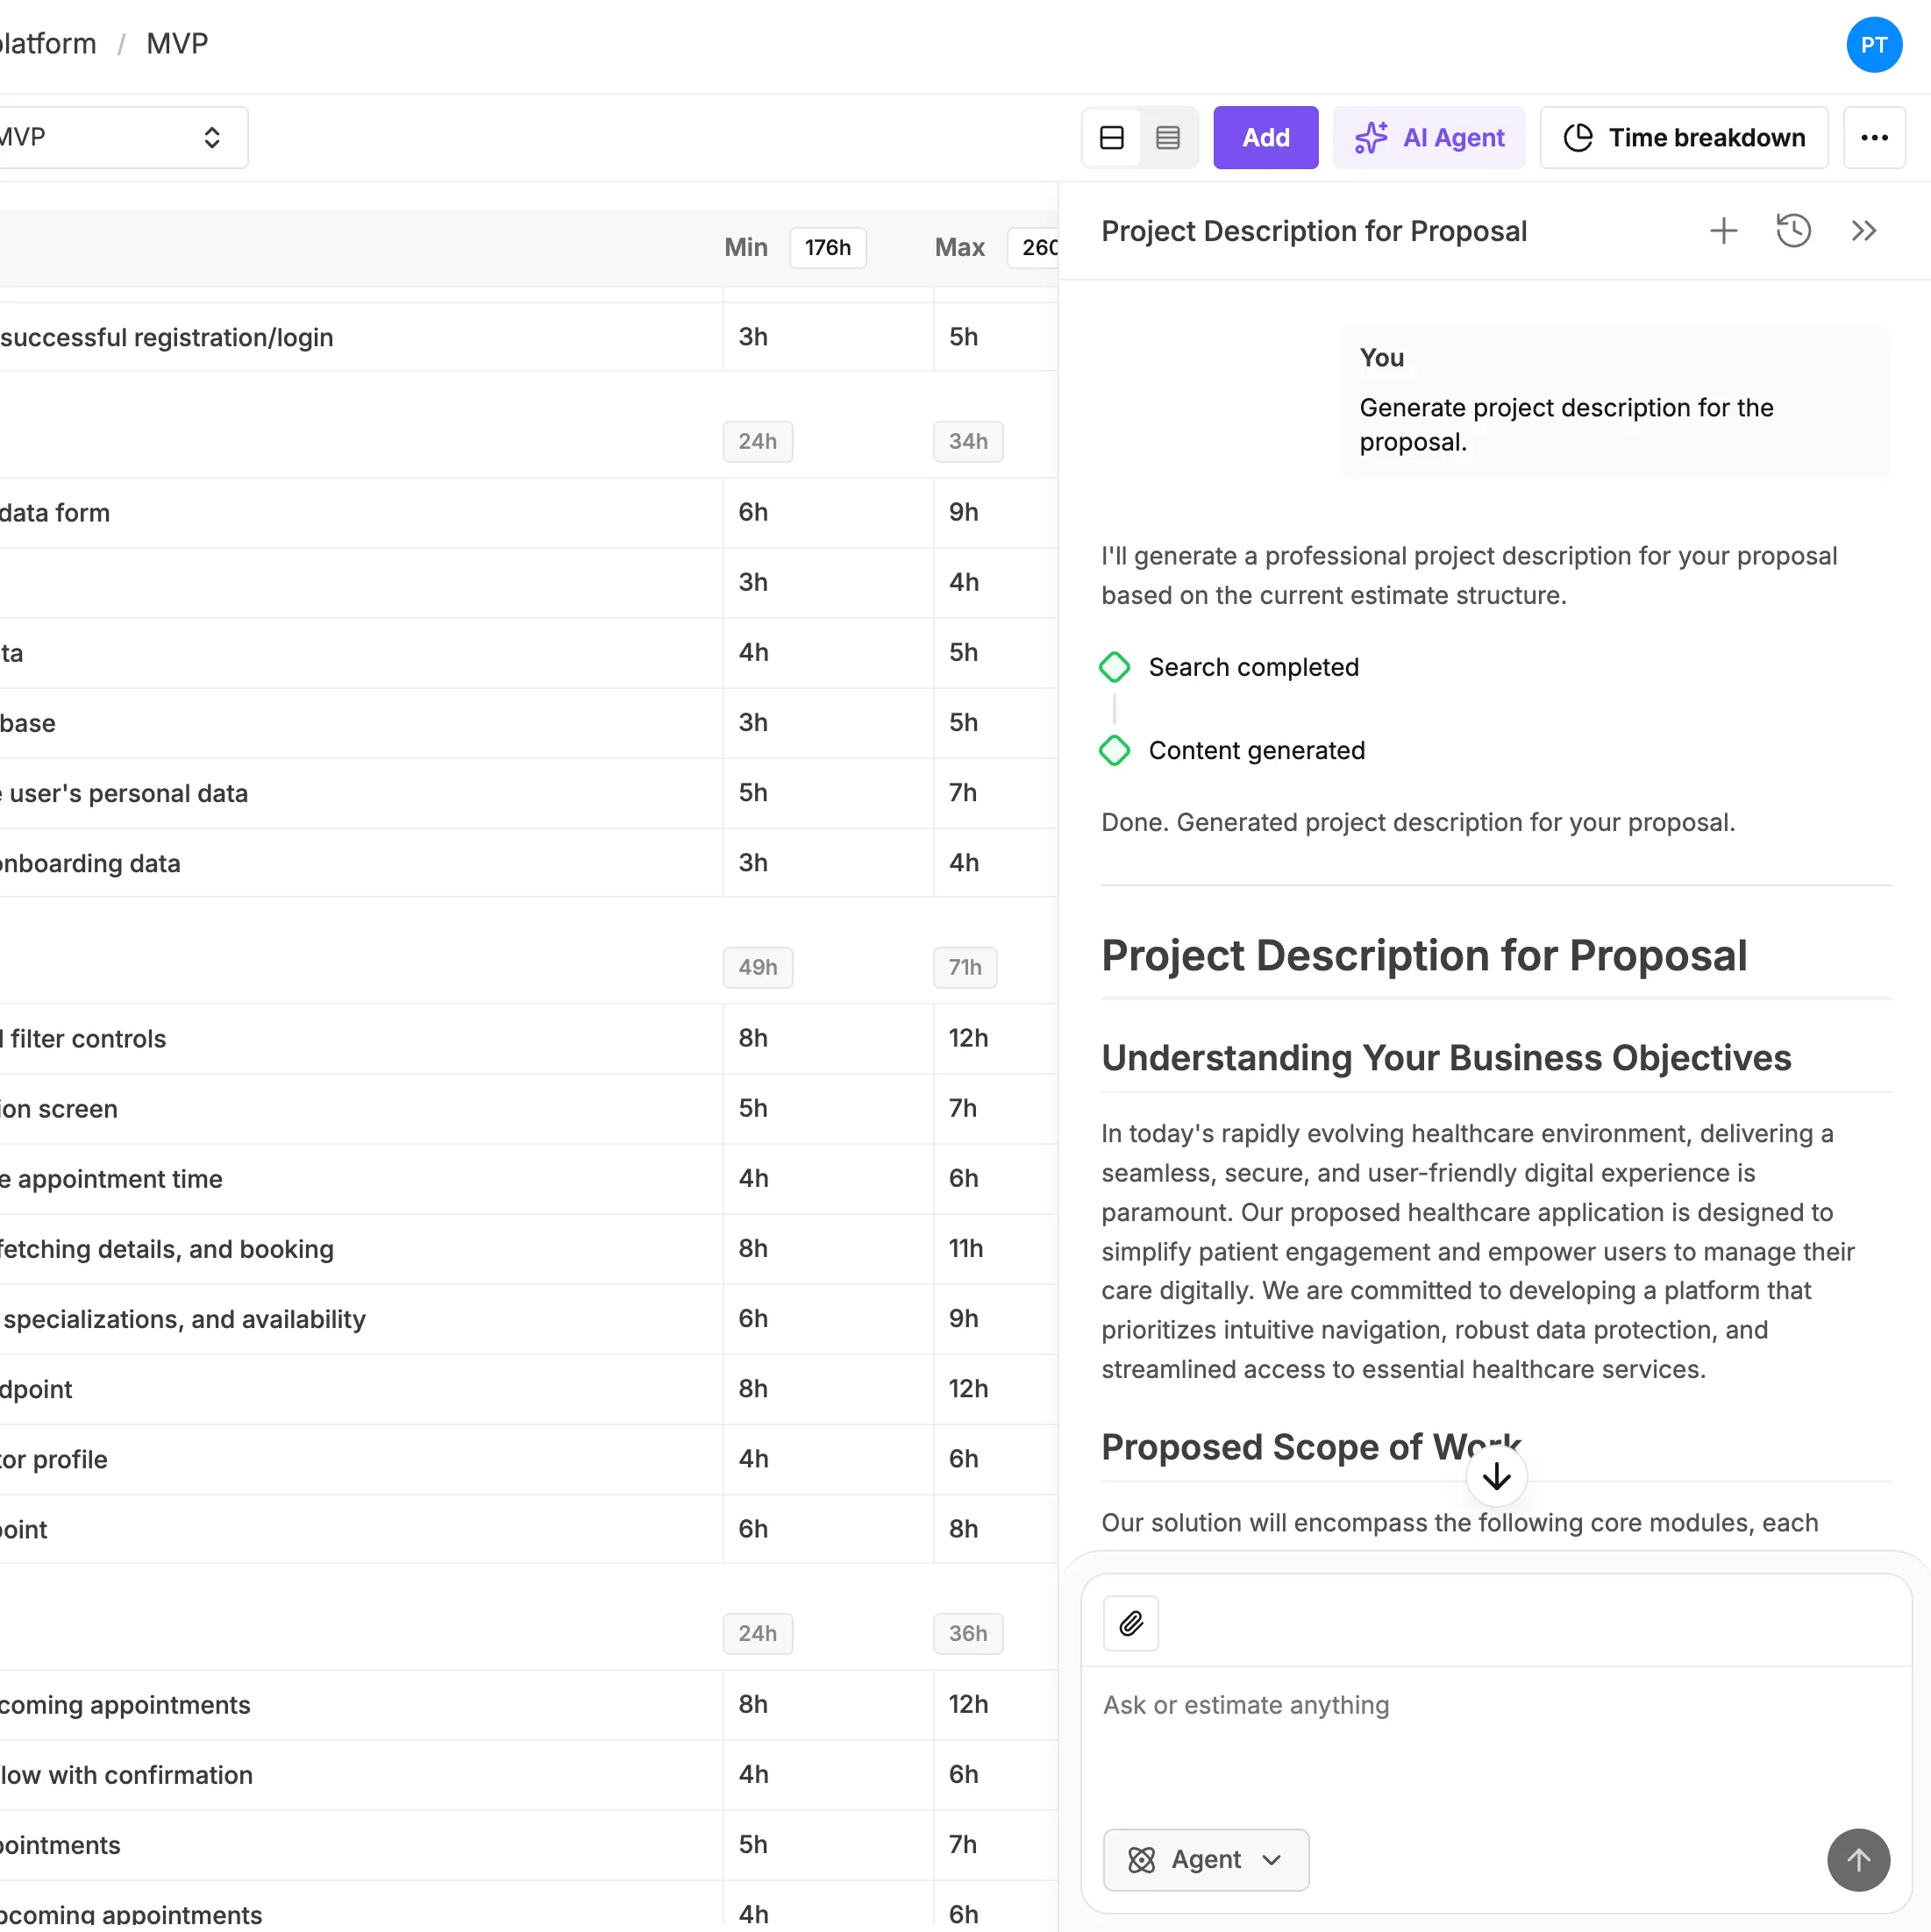Image resolution: width=1931 pixels, height=1932 pixels.
Task: Open the AI Agent panel
Action: click(x=1429, y=138)
